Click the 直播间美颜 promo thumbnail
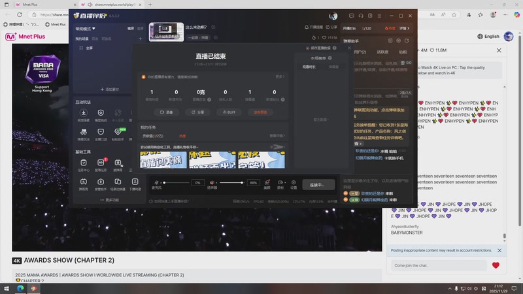Screen dimensions: 523x294 [x=163, y=159]
